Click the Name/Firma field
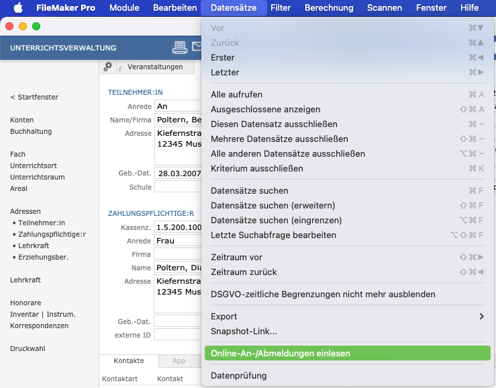496x388 pixels. [x=178, y=120]
